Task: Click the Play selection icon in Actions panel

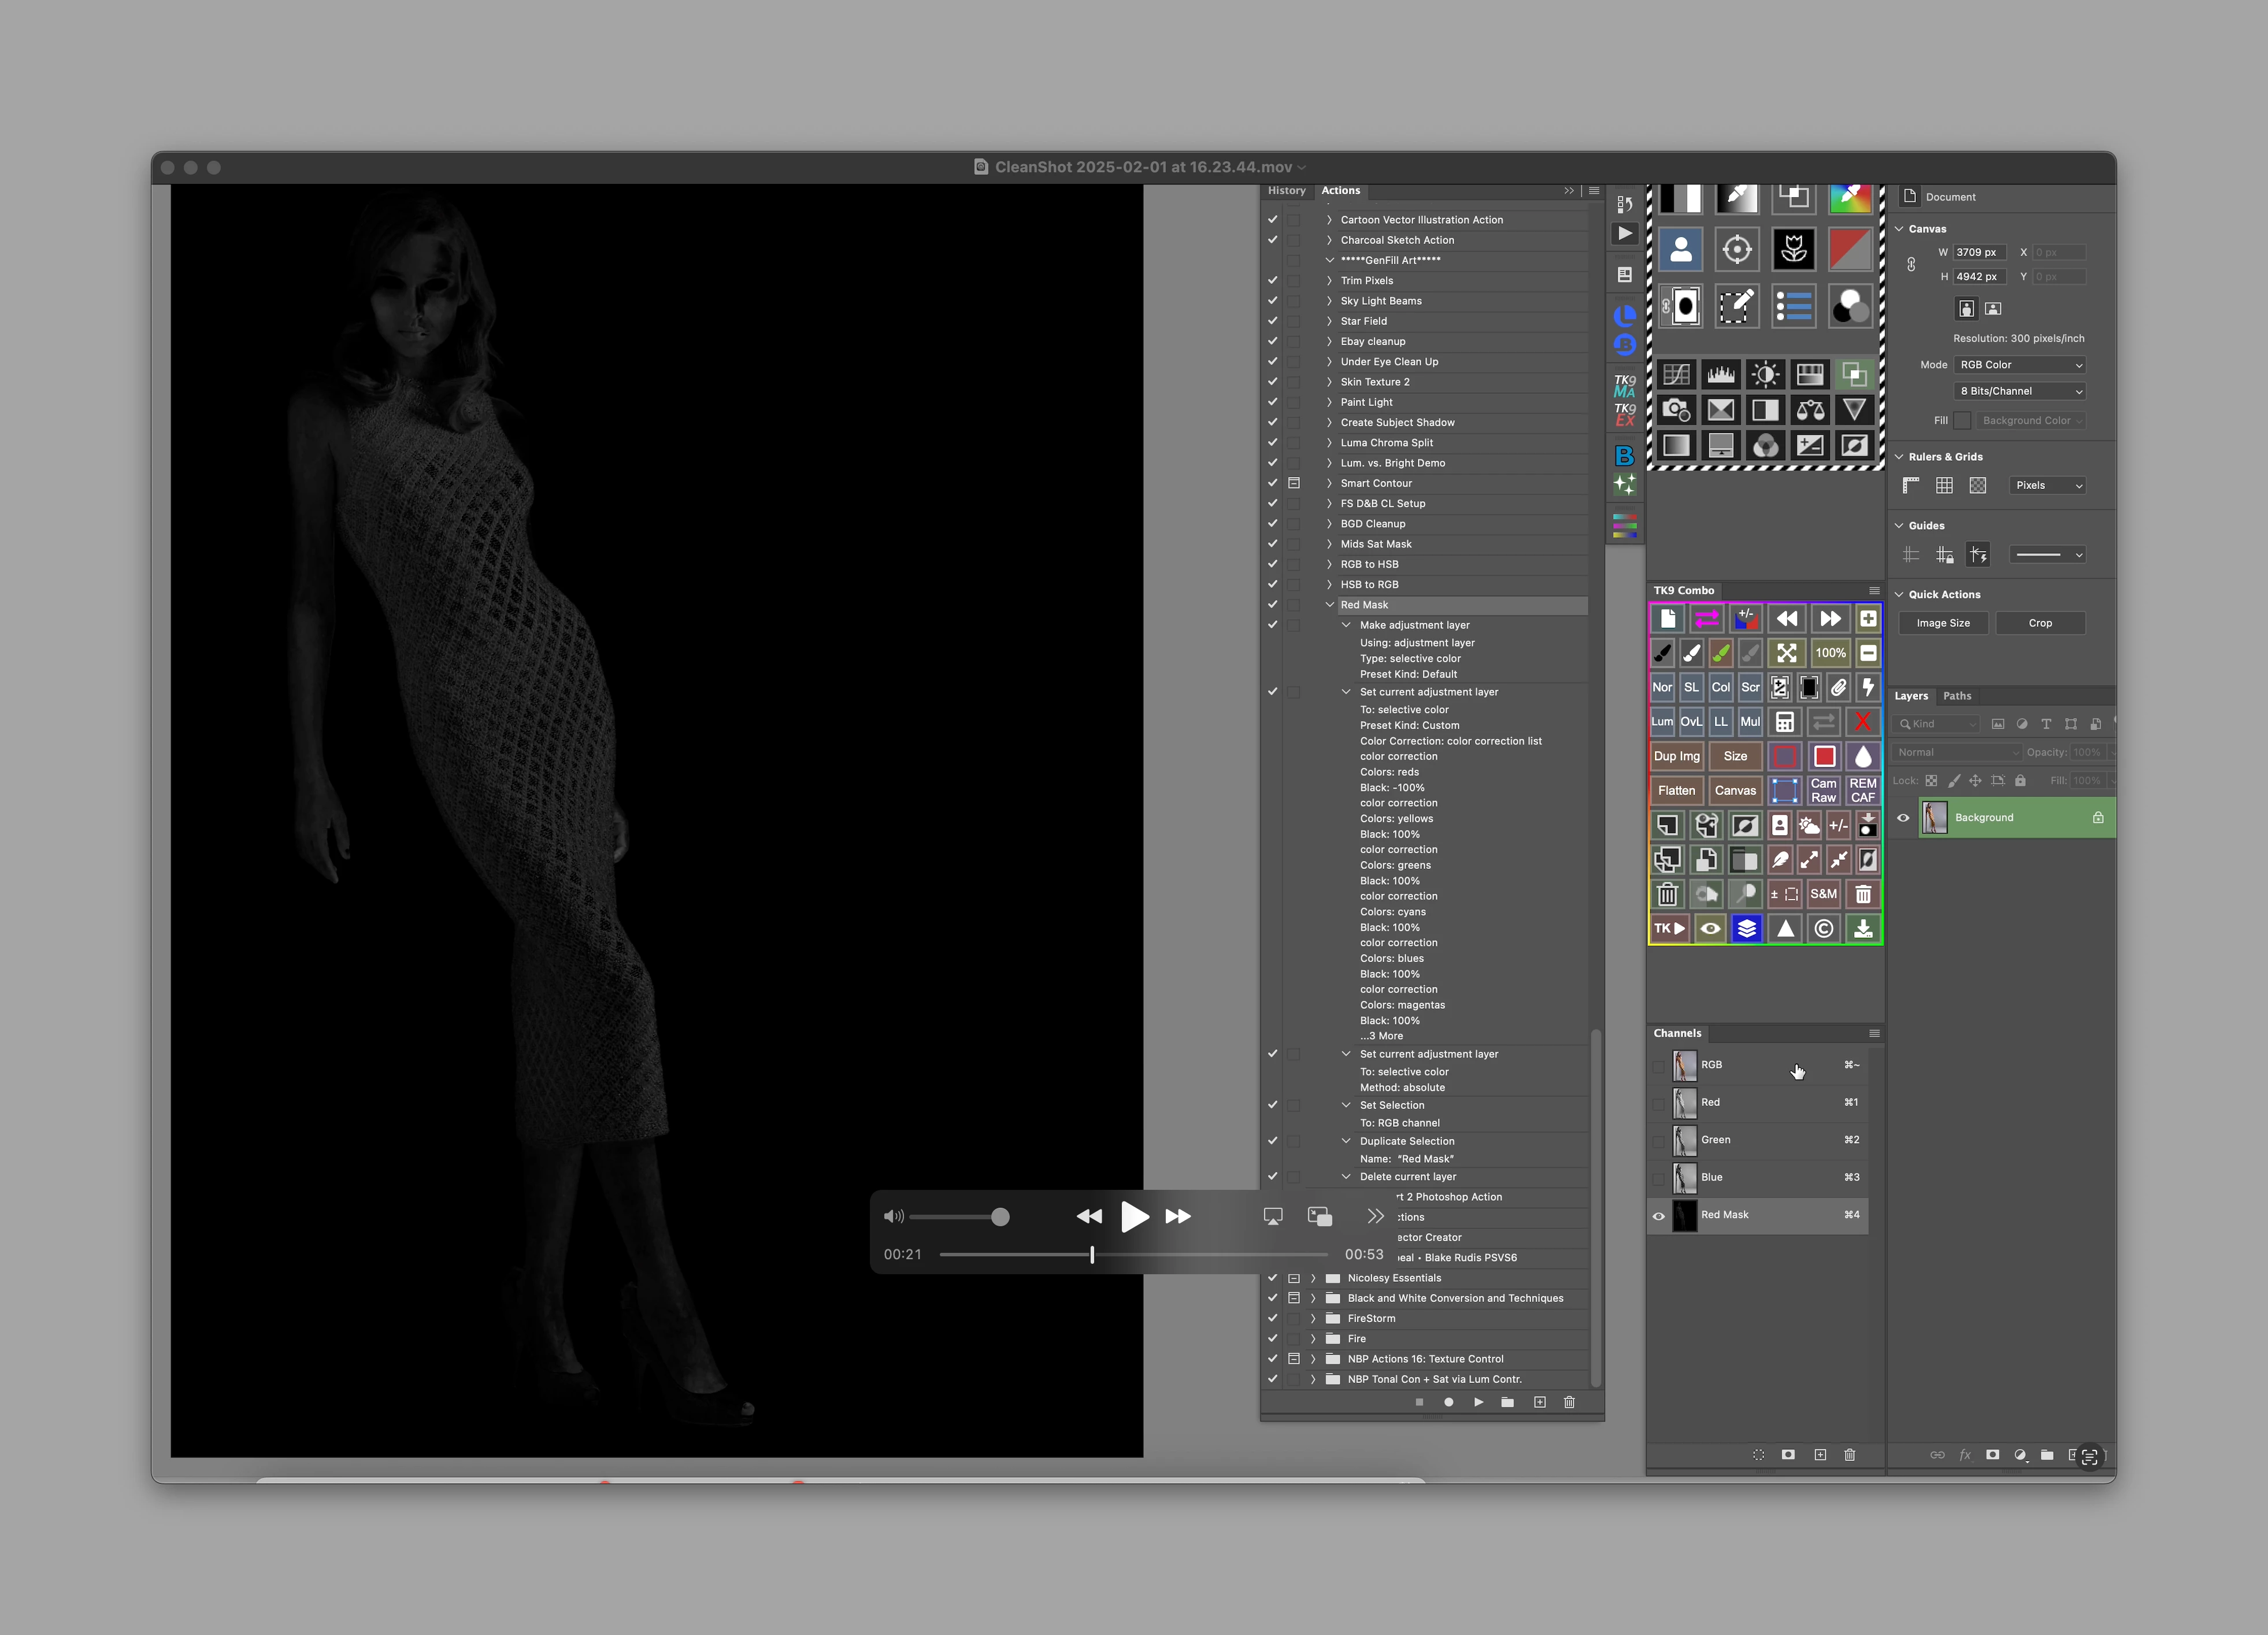Action: click(x=1478, y=1402)
